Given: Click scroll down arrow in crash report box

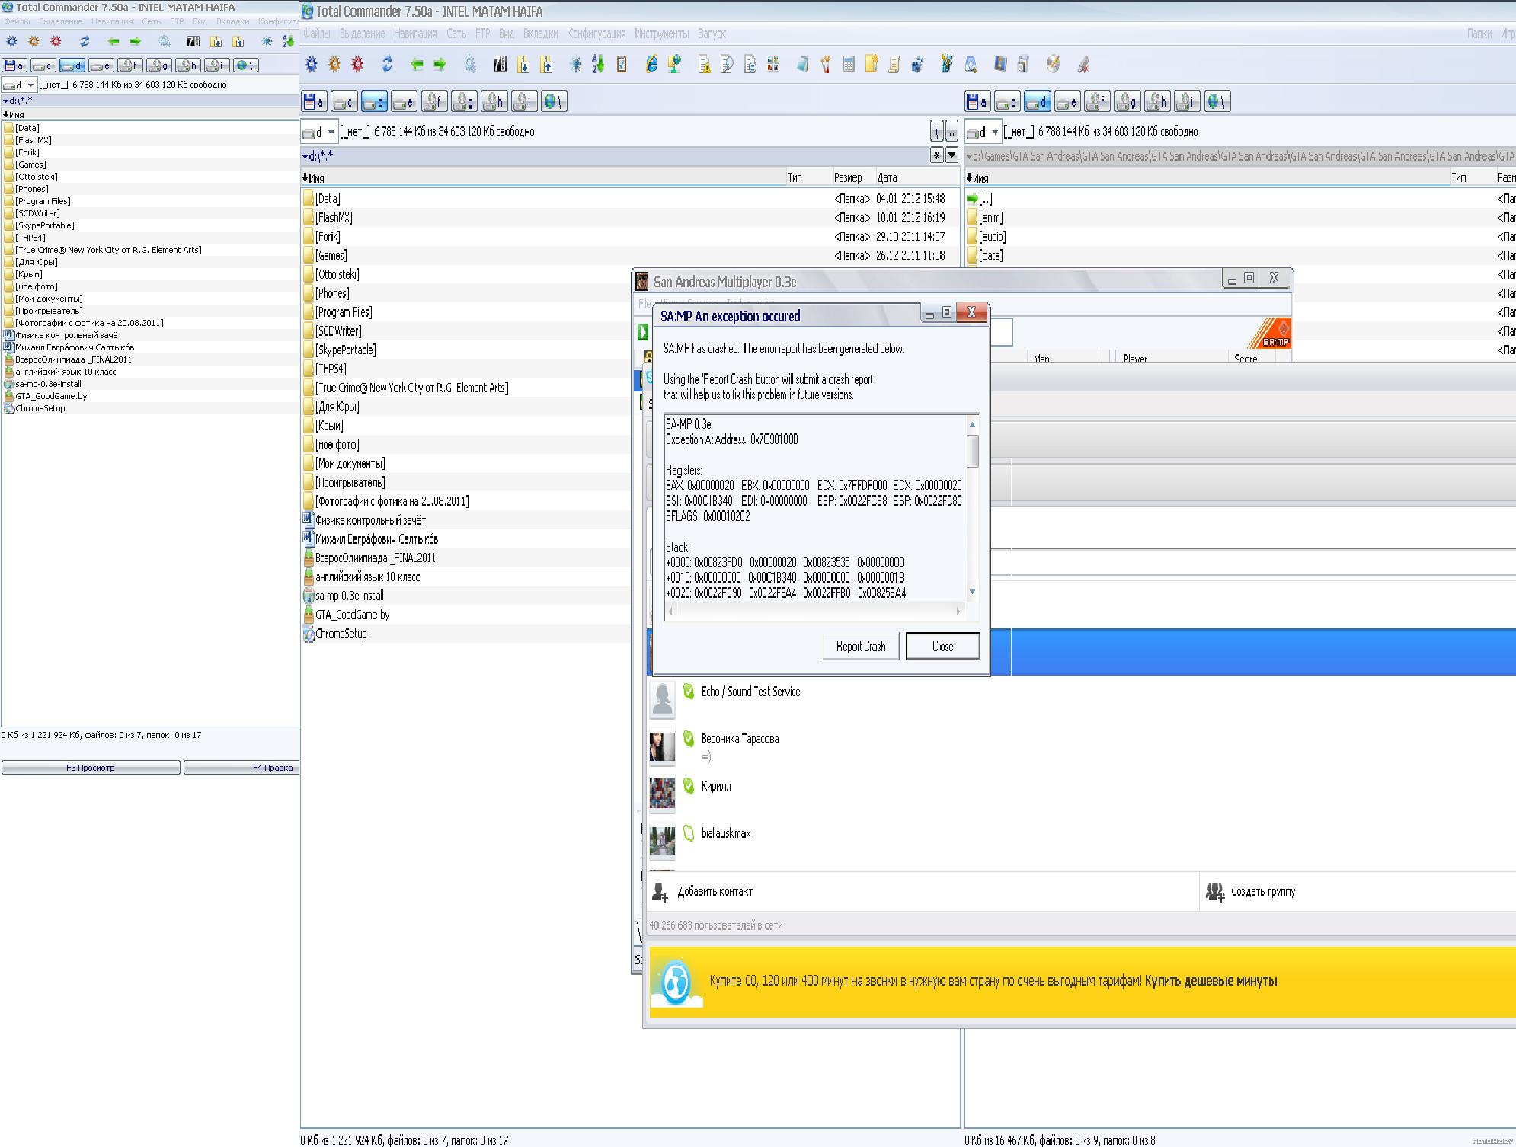Looking at the screenshot, I should pyautogui.click(x=972, y=592).
